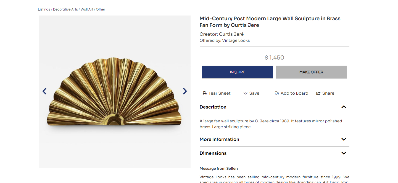Click the Save heart icon
The width and height of the screenshot is (398, 183).
(245, 93)
